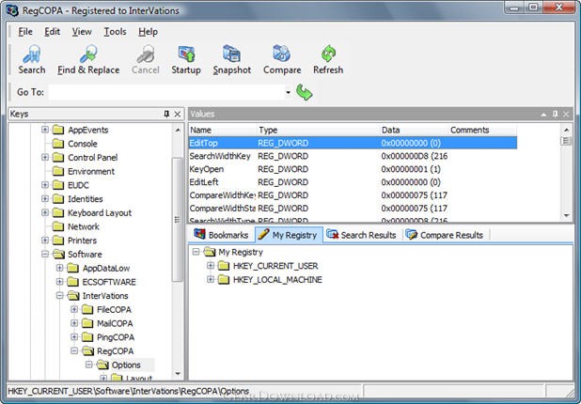The width and height of the screenshot is (581, 404).
Task: Click the green Go arrow icon
Action: [x=305, y=92]
